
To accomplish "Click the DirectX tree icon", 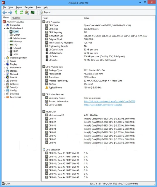I will click(x=8, y=77).
